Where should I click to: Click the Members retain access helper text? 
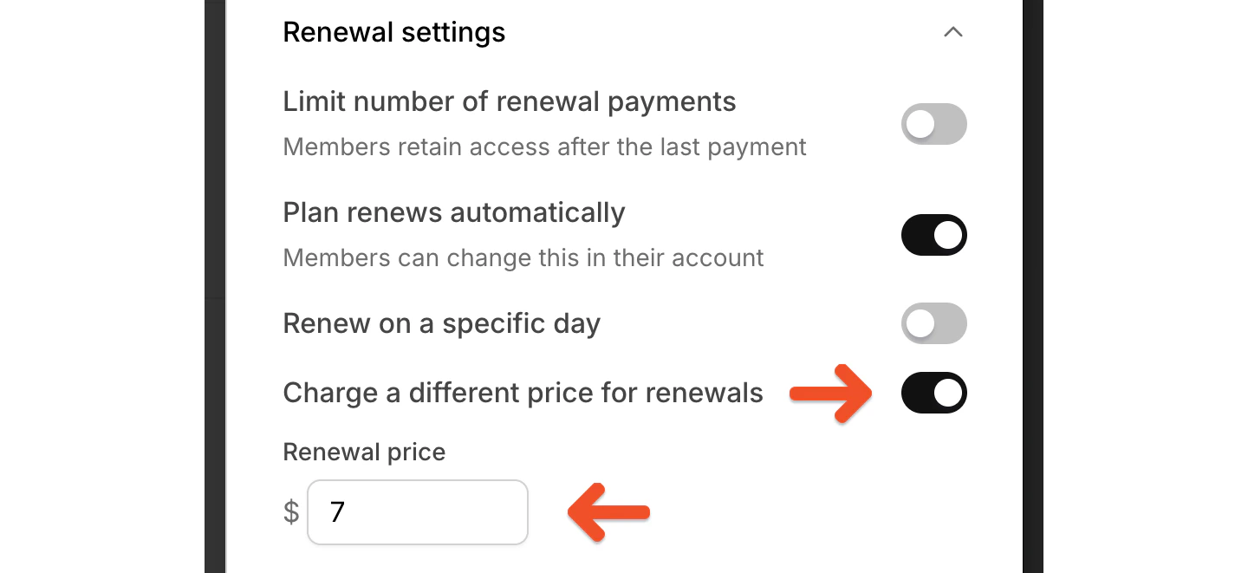(x=544, y=147)
